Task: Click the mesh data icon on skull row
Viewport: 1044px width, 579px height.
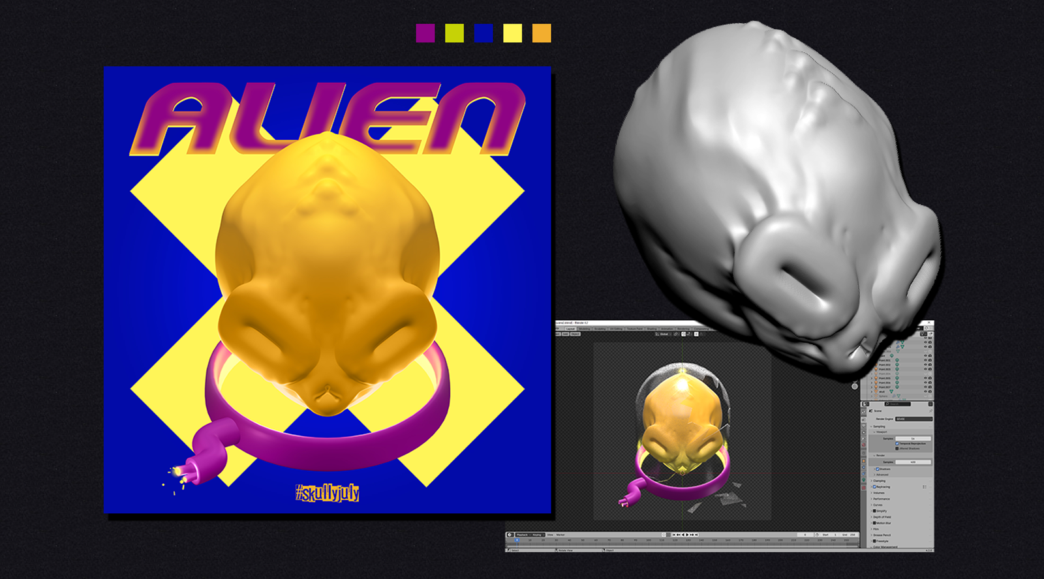Action: point(891,392)
